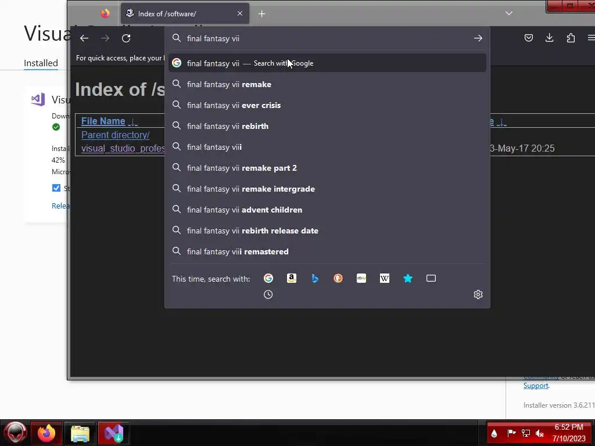Toggle the checkbox in Visual Studio Installer
This screenshot has width=595, height=446.
coord(56,188)
